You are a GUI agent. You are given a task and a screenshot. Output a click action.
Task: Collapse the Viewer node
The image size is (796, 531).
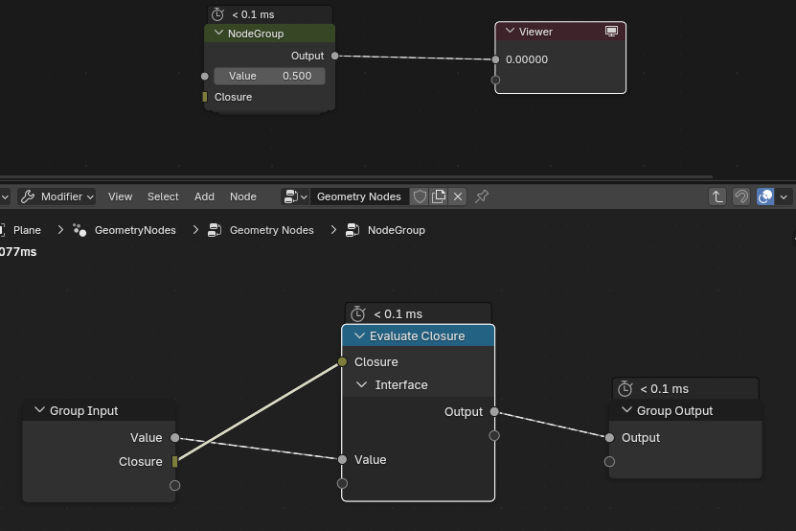tap(510, 31)
